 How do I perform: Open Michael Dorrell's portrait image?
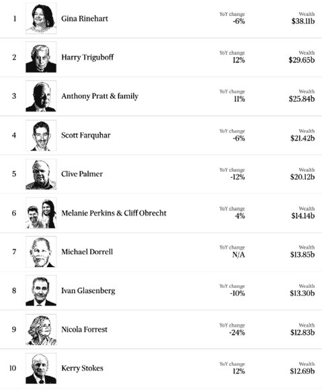click(x=41, y=252)
